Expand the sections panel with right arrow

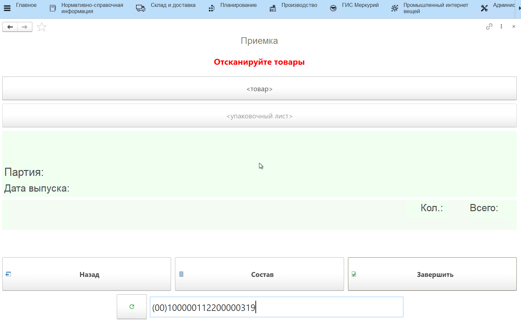click(x=519, y=8)
